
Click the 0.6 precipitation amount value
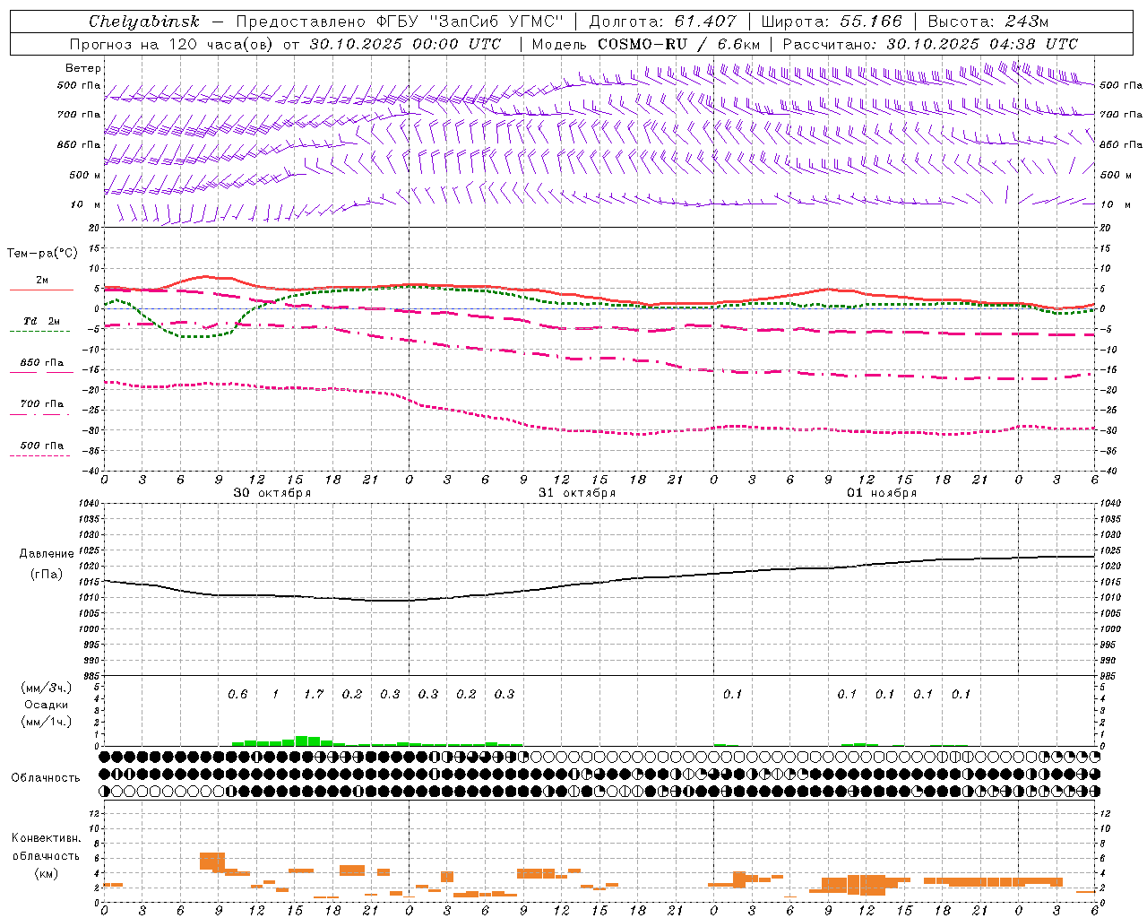(237, 694)
